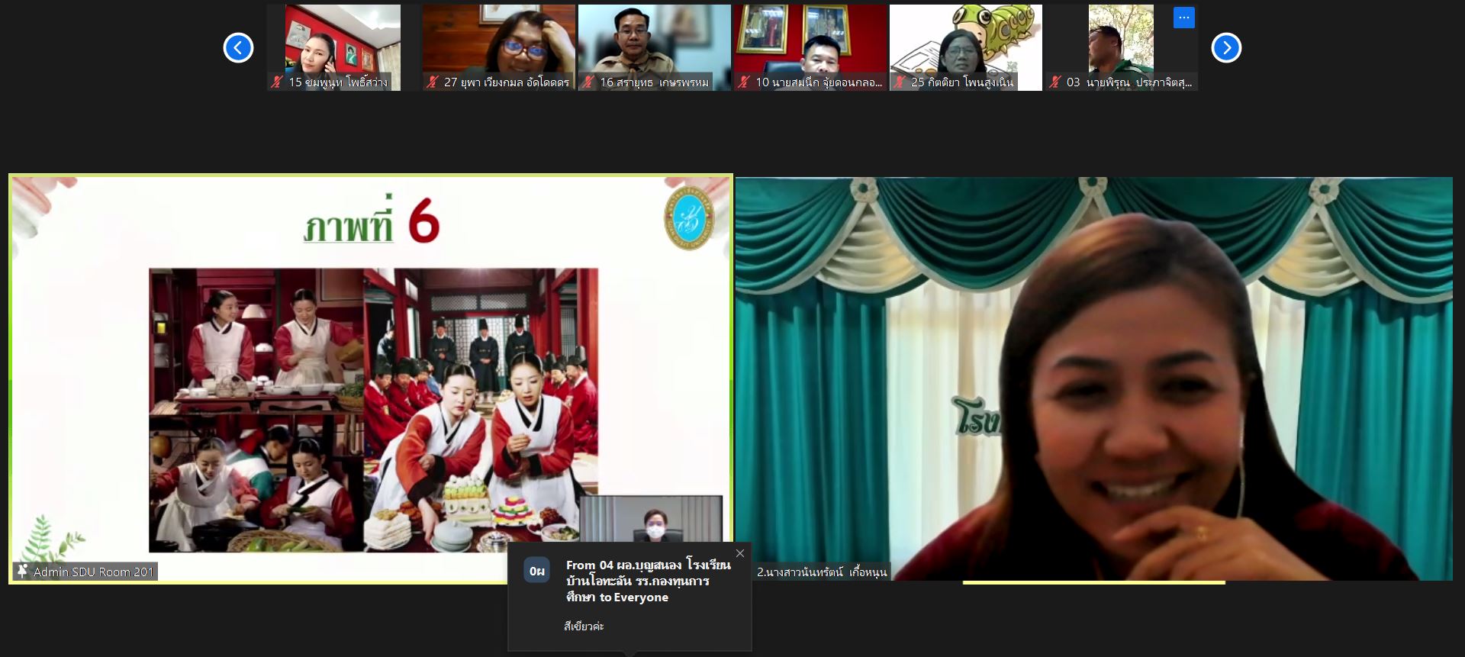Click the 'Admin SDU Room 201' name label
The height and width of the screenshot is (657, 1465).
[94, 572]
